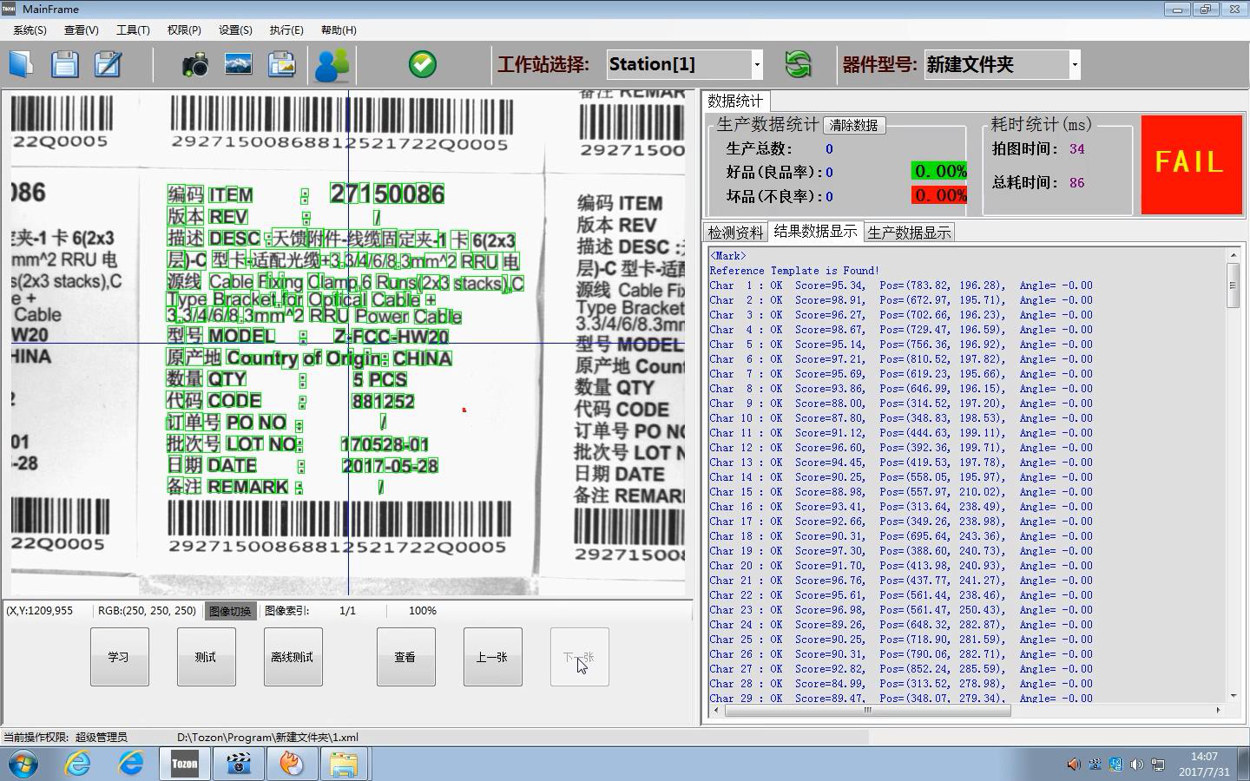This screenshot has width=1250, height=781.
Task: Click the 总耗时间 value 86
Action: [x=1076, y=183]
